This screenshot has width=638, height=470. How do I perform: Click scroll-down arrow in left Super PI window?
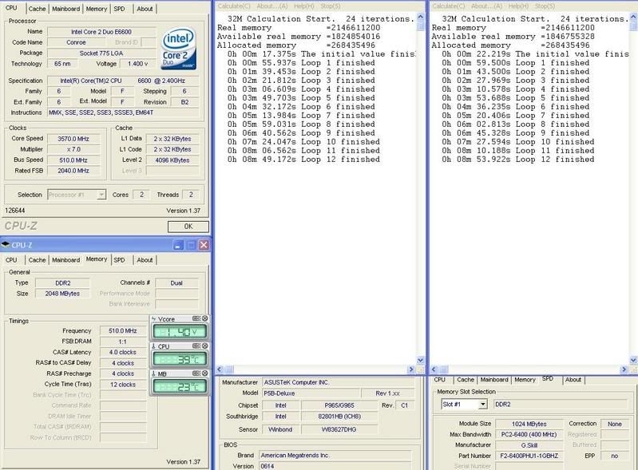[x=421, y=360]
